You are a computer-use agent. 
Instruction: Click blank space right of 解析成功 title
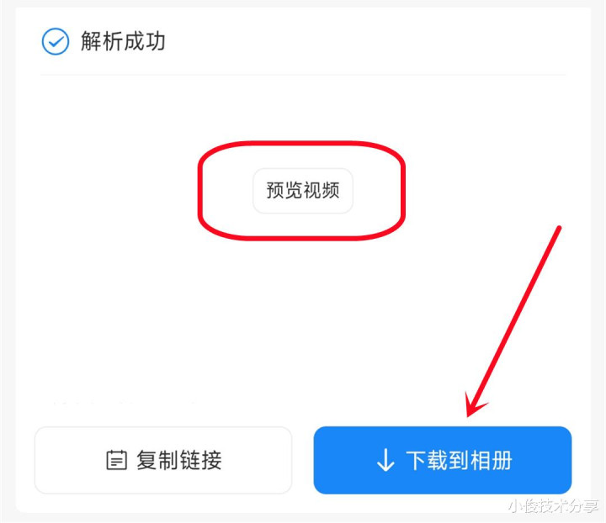point(367,41)
